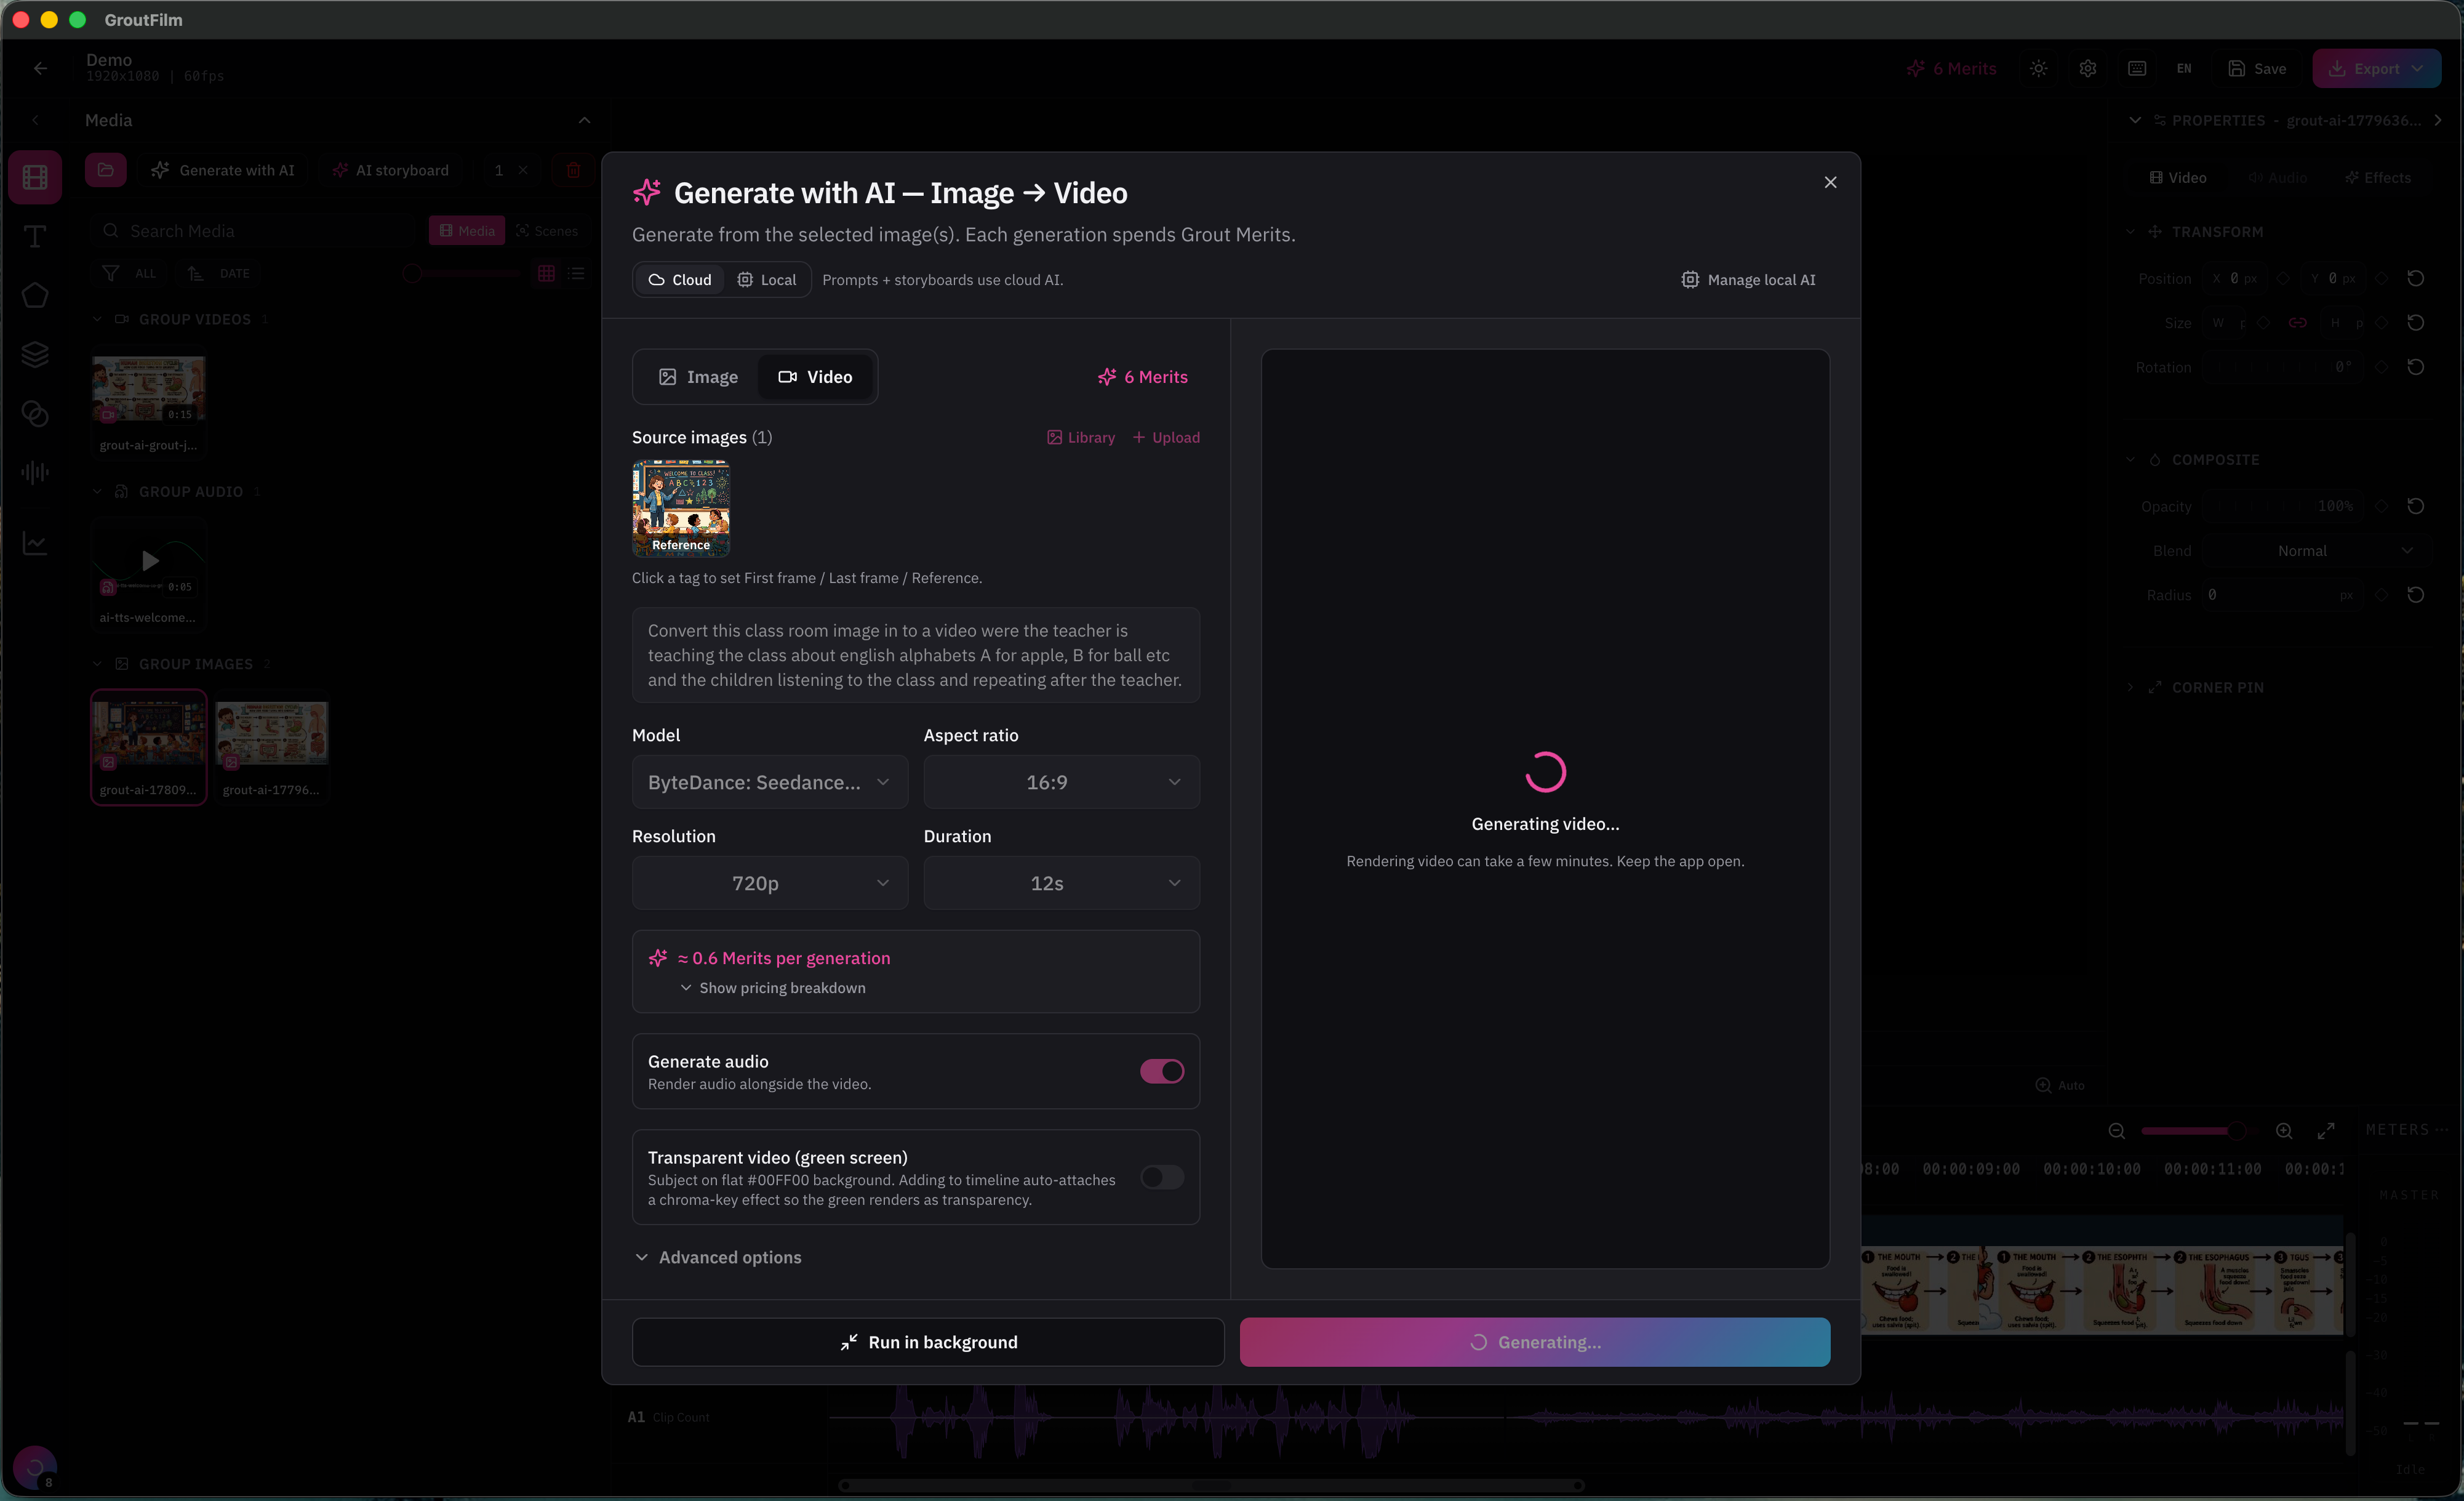Open the Effects properties tab
The image size is (2464, 1501).
2378,177
